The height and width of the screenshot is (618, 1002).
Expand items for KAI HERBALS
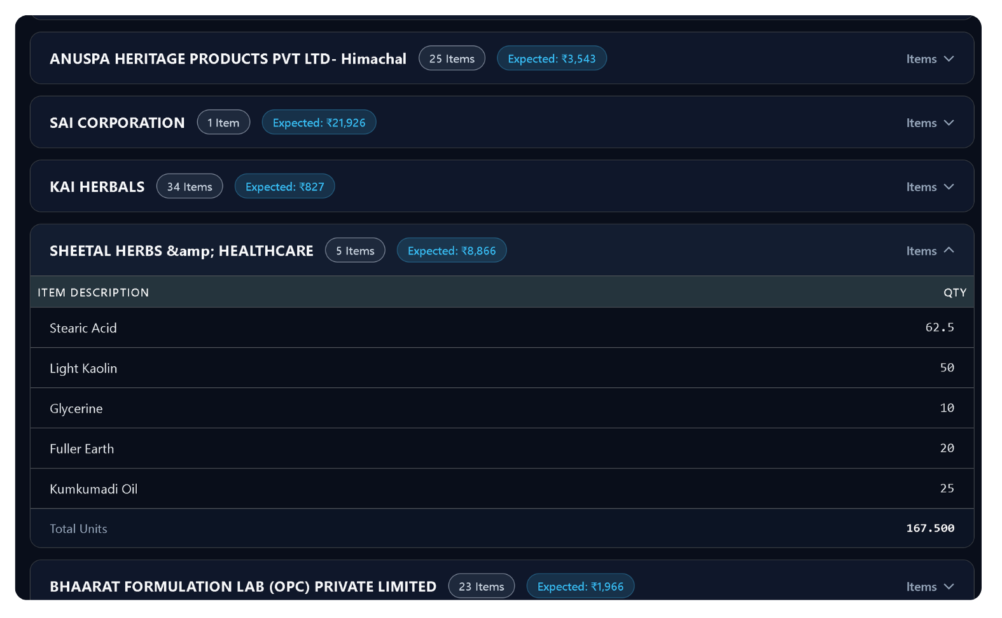[930, 187]
